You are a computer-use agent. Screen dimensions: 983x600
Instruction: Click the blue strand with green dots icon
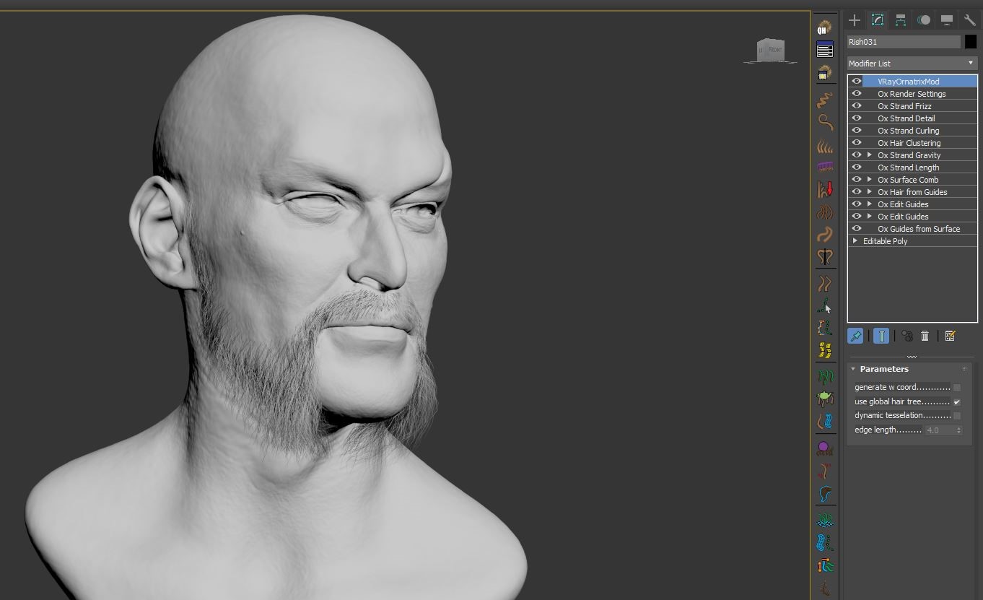point(824,542)
